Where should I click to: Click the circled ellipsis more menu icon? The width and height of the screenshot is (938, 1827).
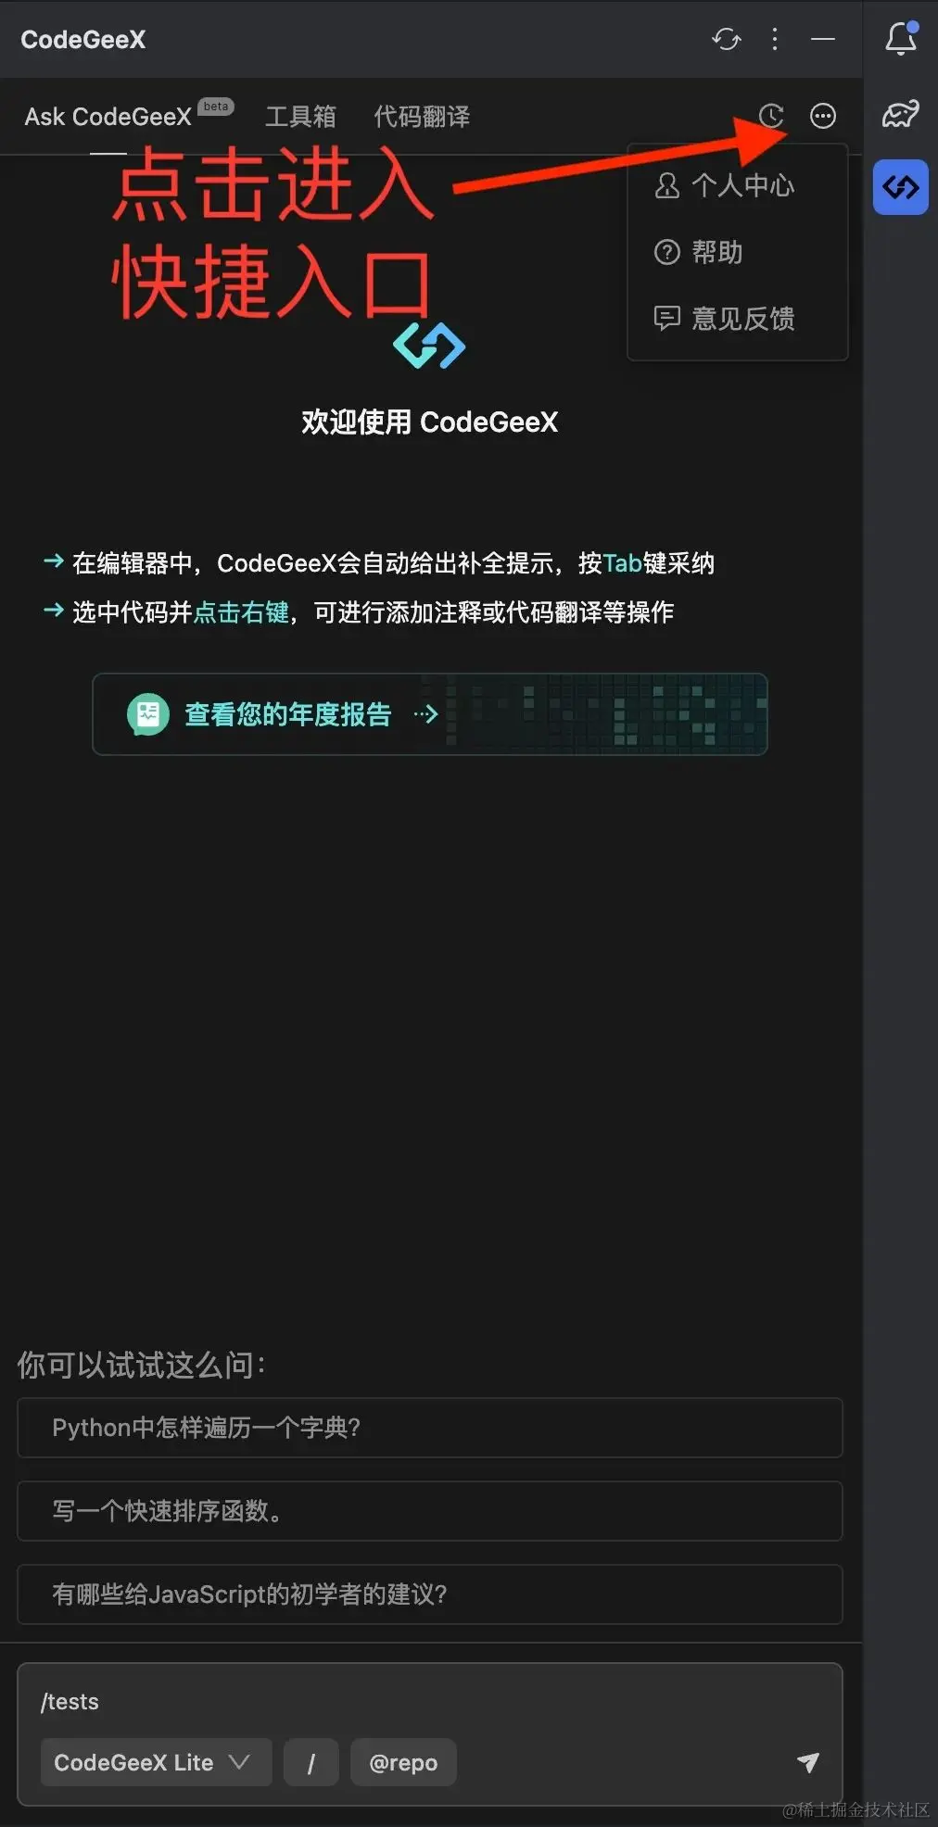823,116
